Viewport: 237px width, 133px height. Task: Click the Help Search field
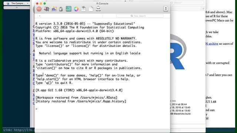point(140,16)
